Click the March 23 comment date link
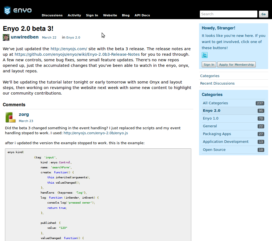272x241 pixels. pyautogui.click(x=26, y=121)
